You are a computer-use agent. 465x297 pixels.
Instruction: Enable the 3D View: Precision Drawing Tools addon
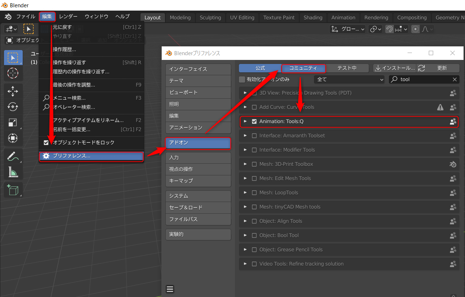254,93
